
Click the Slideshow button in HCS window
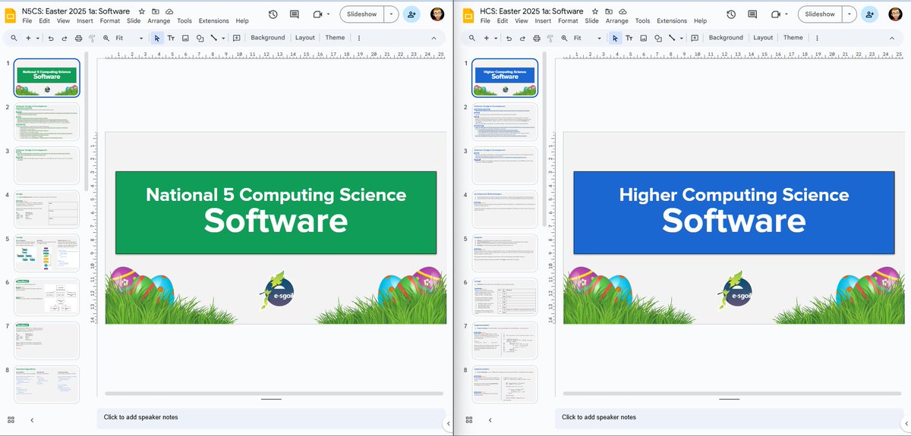tap(820, 14)
